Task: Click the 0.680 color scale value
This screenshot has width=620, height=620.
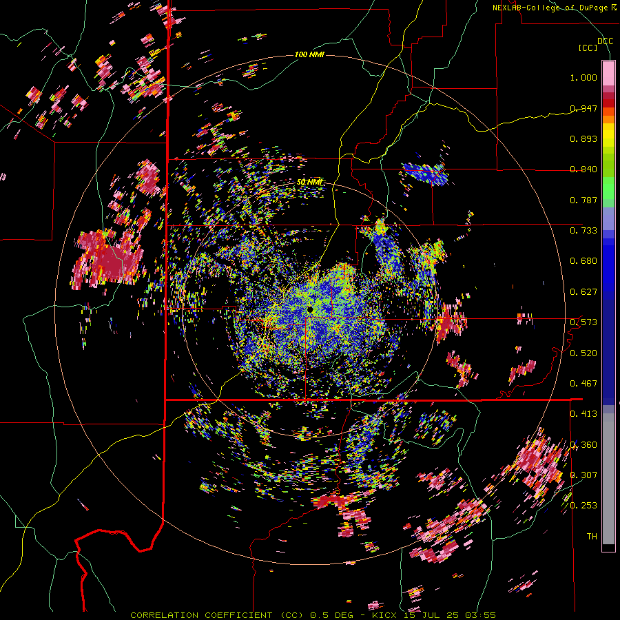Action: (583, 261)
